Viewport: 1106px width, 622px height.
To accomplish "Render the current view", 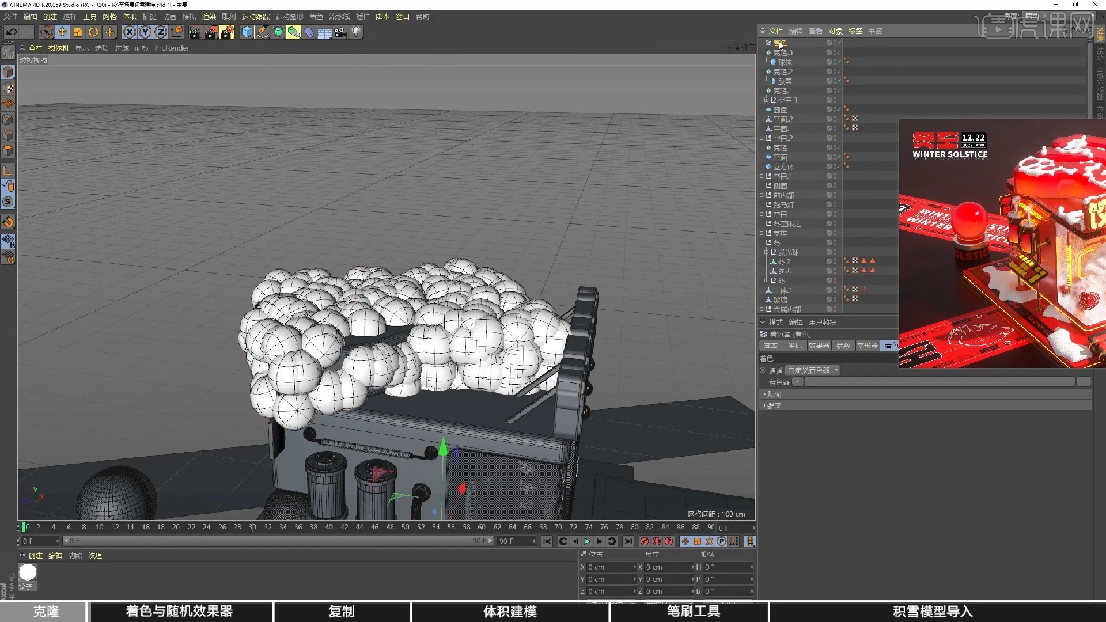I will tap(195, 32).
